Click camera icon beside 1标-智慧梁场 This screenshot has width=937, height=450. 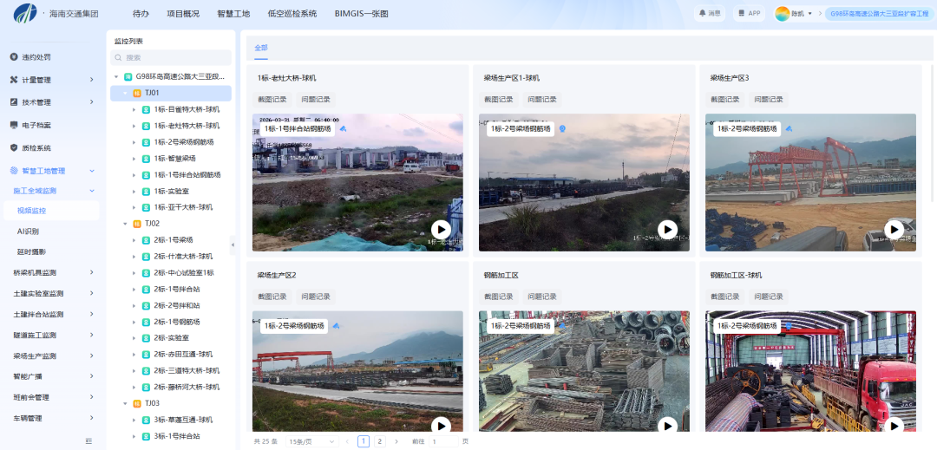[x=146, y=159]
